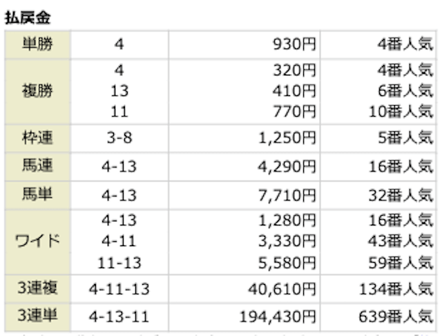Click the 払戻金 heading
This screenshot has width=442, height=336.
pos(28,17)
